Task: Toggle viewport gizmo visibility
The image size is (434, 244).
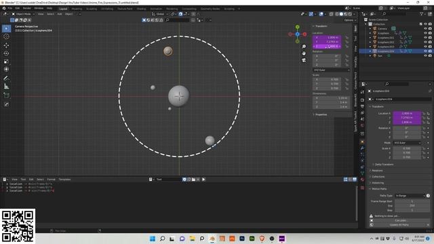Action: (x=311, y=14)
